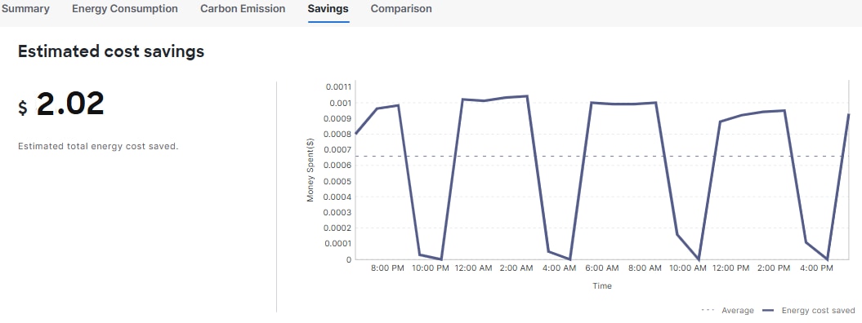The image size is (862, 323).
Task: Click the 10:00 AM axis label
Action: (688, 268)
